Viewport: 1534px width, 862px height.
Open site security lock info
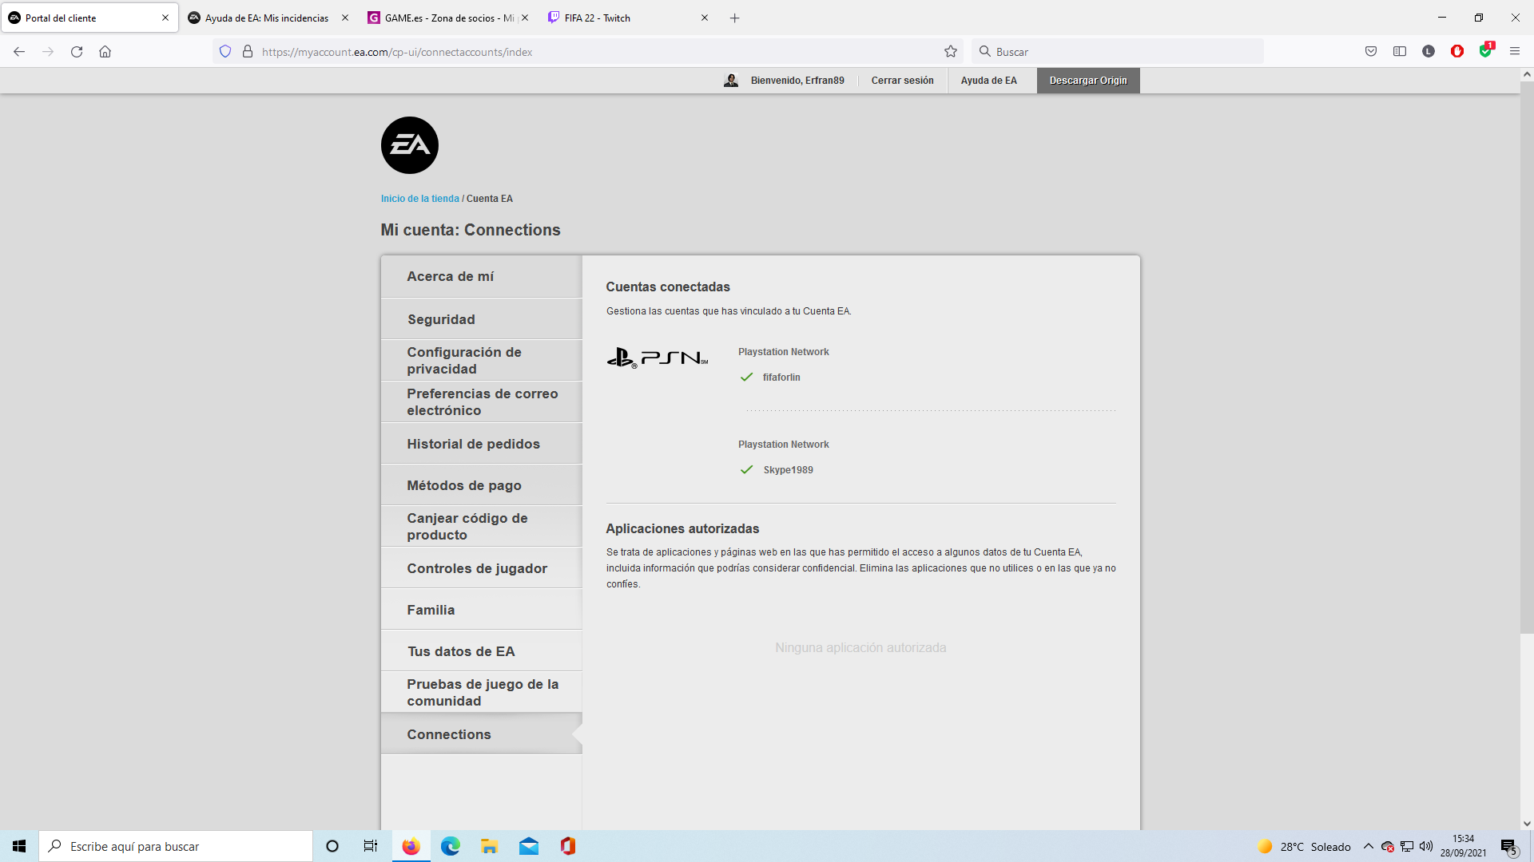point(248,52)
